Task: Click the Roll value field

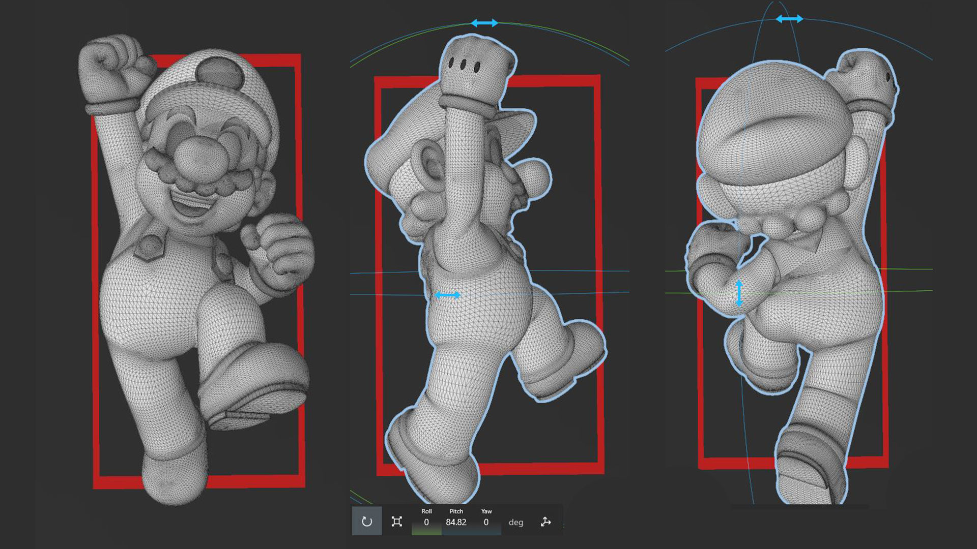Action: [426, 522]
